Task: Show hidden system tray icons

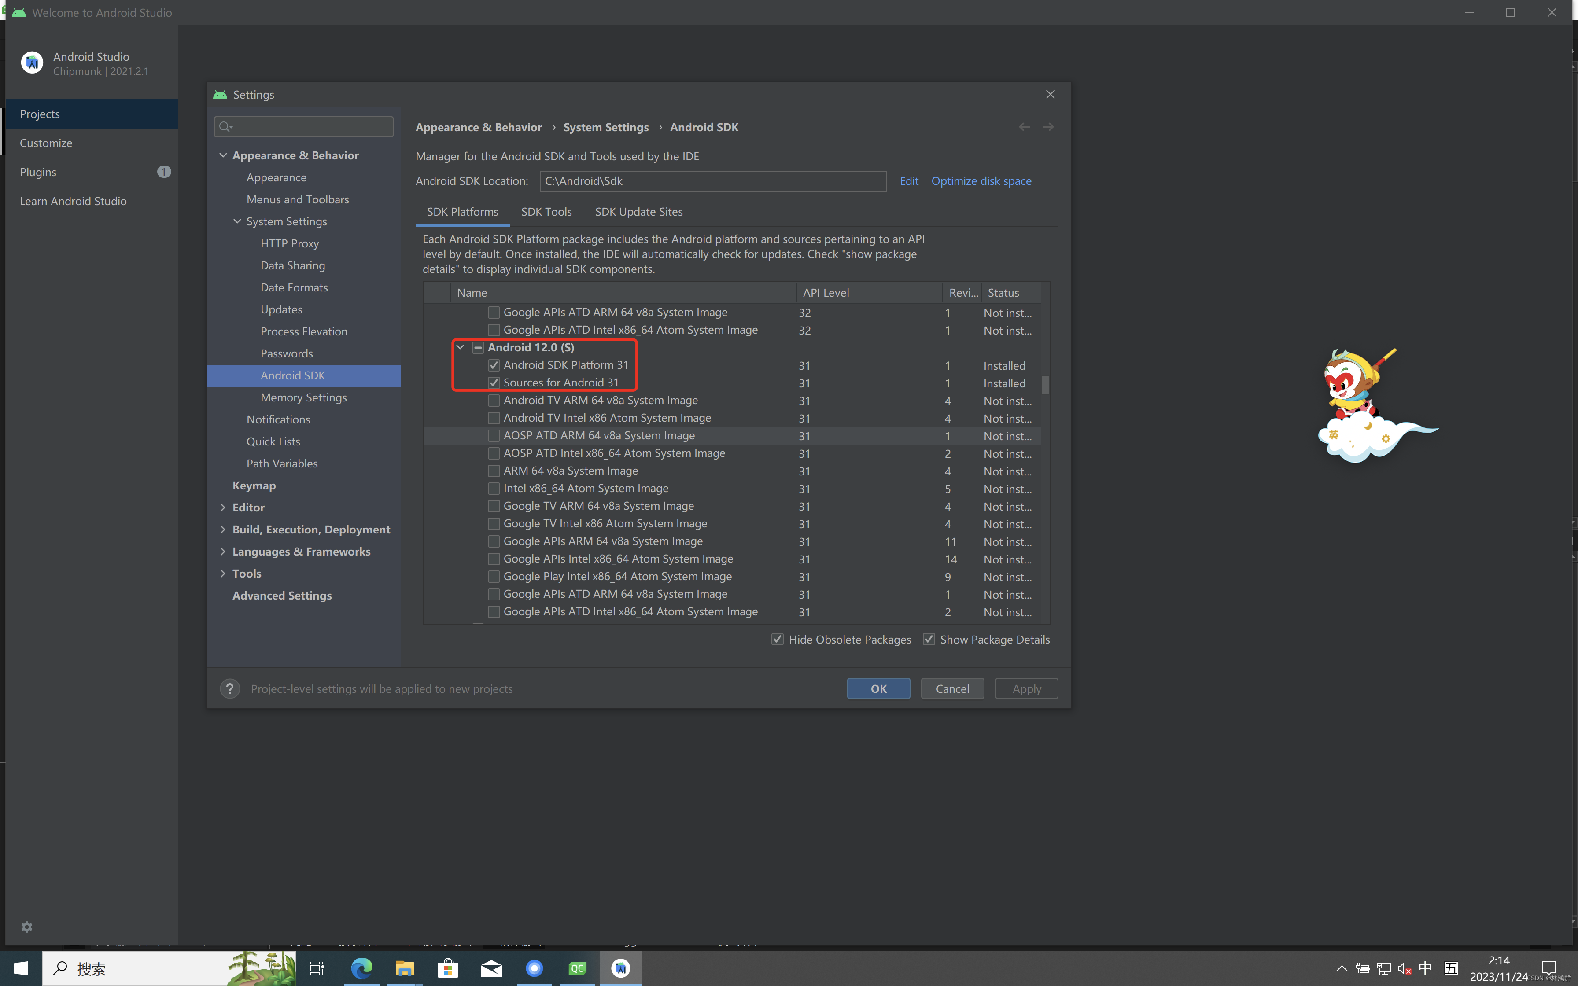Action: [x=1341, y=968]
